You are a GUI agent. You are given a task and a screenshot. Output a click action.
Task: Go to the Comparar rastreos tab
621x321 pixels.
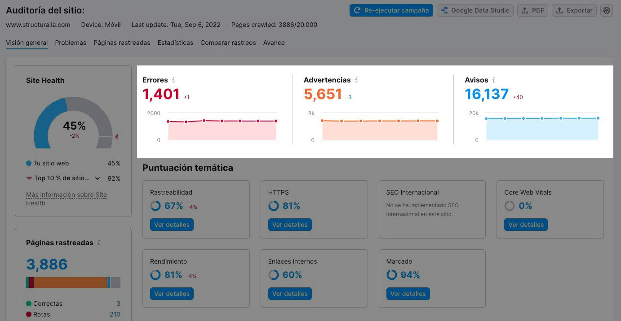pos(228,43)
